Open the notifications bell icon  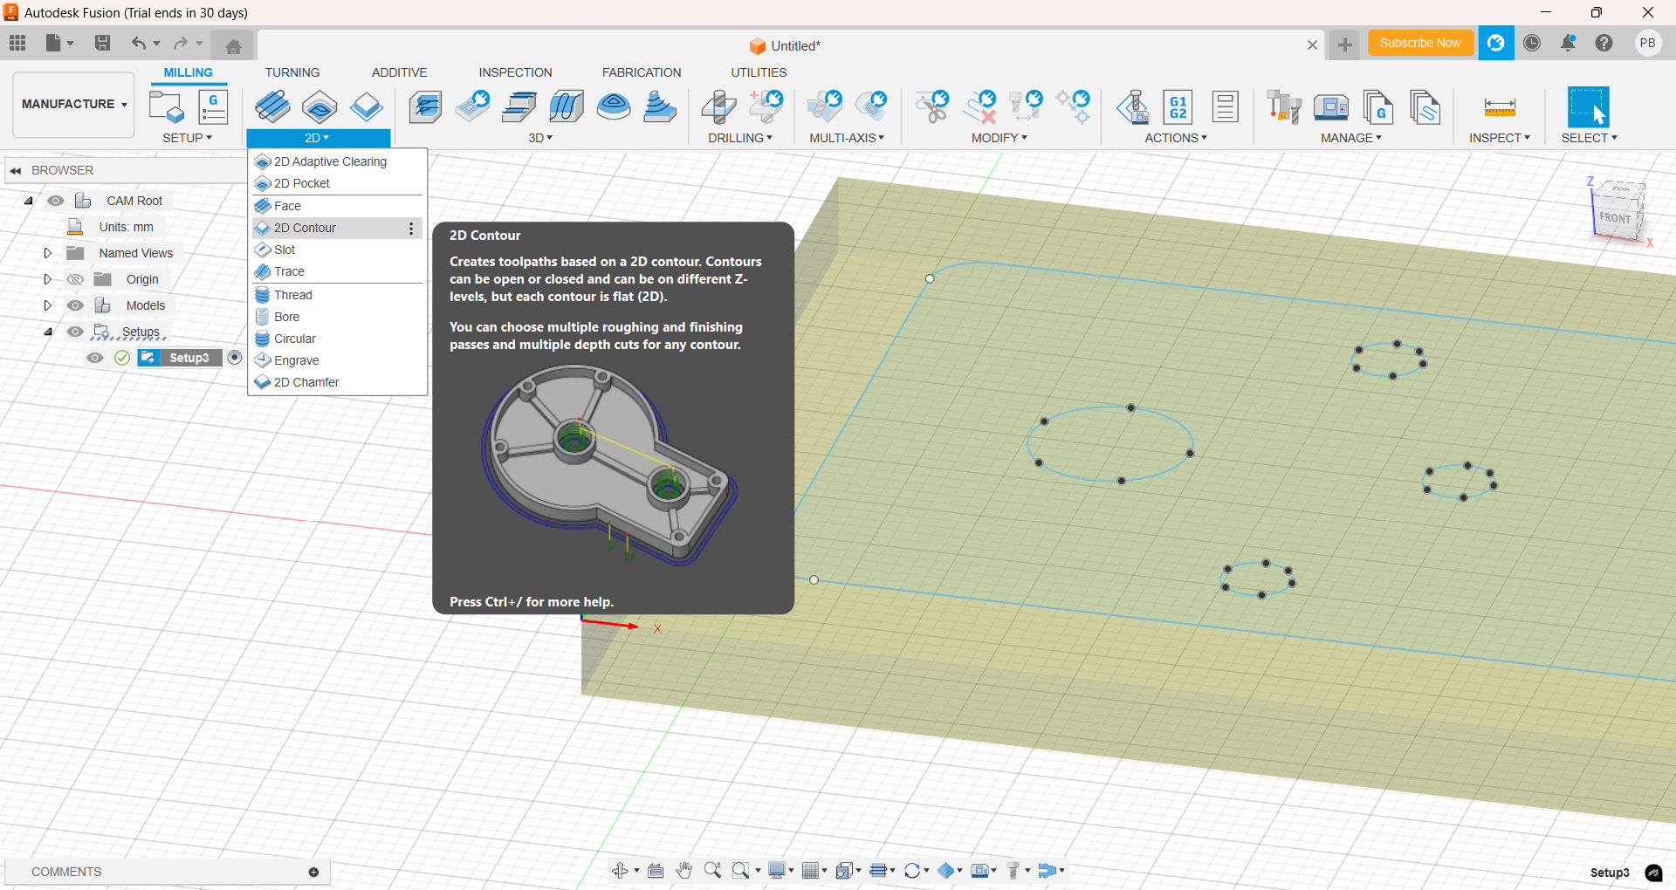tap(1568, 43)
